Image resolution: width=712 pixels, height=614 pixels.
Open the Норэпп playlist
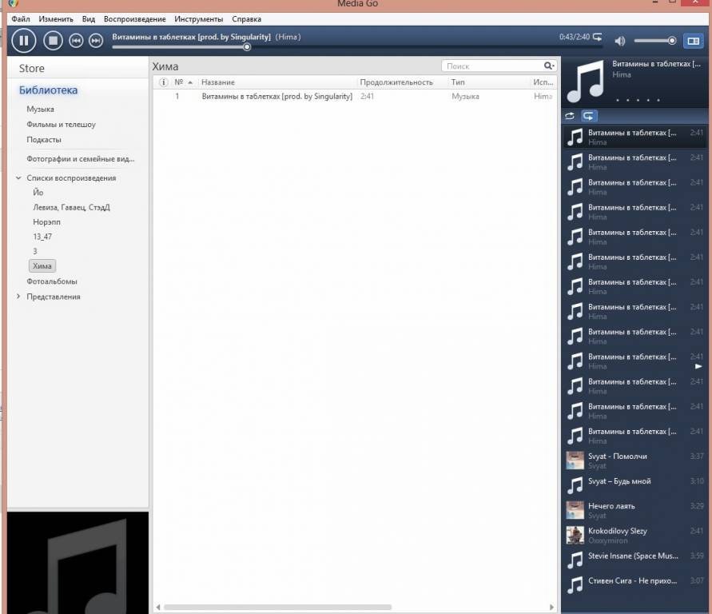46,222
